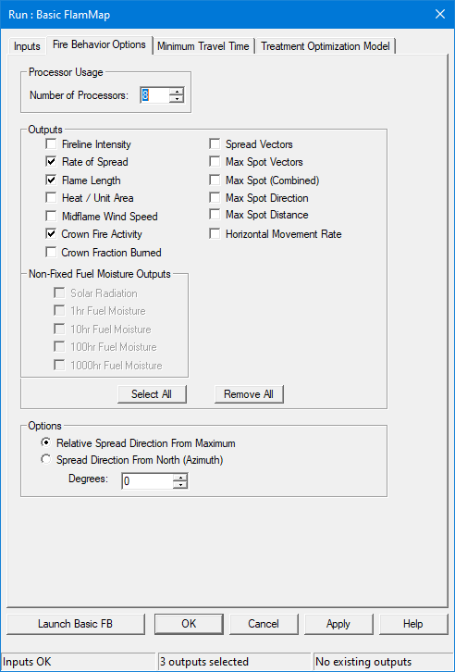
Task: Enable the Max Spot Direction output
Action: coord(215,197)
